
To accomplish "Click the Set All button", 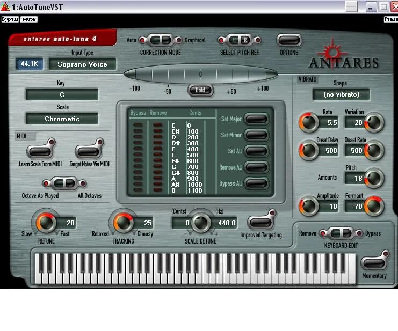I will coord(256,151).
